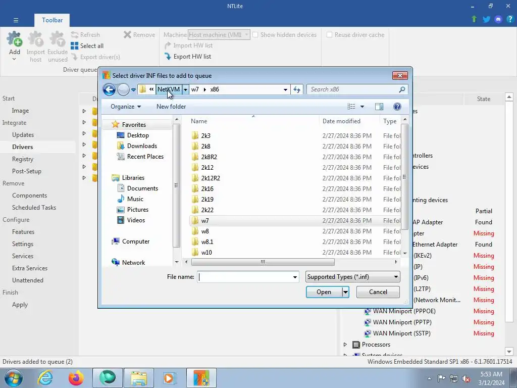The height and width of the screenshot is (388, 517).
Task: Click the file list vertical scrollbar
Action: [x=404, y=176]
